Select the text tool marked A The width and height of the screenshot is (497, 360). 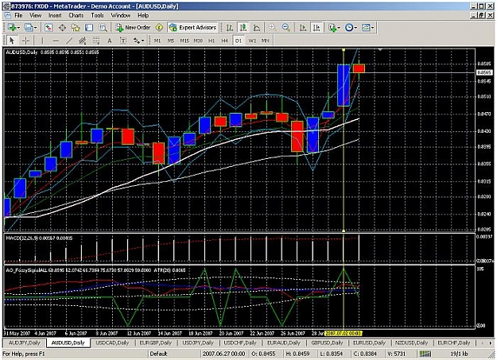(110, 41)
